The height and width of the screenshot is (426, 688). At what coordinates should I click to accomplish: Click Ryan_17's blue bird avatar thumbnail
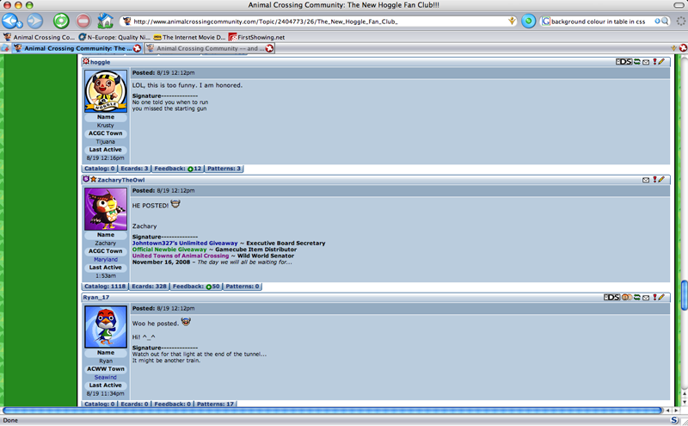click(x=106, y=327)
